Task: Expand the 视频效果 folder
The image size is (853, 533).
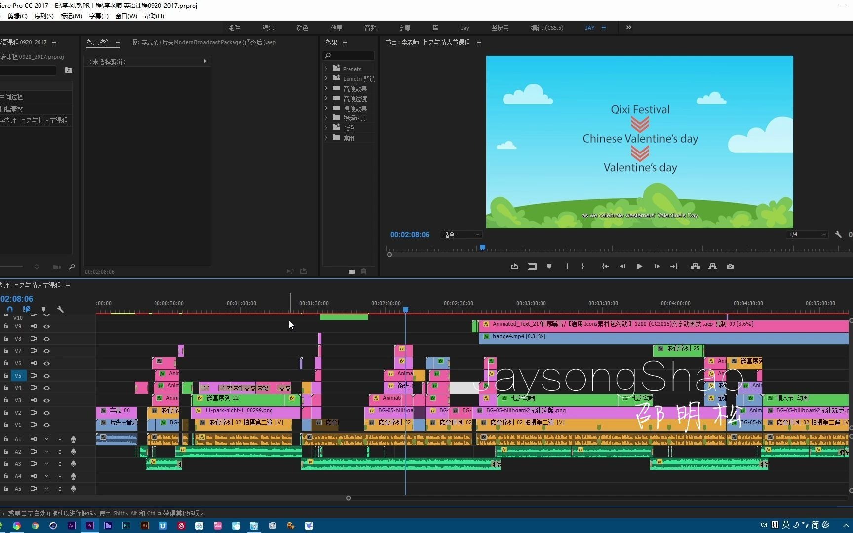Action: [326, 108]
